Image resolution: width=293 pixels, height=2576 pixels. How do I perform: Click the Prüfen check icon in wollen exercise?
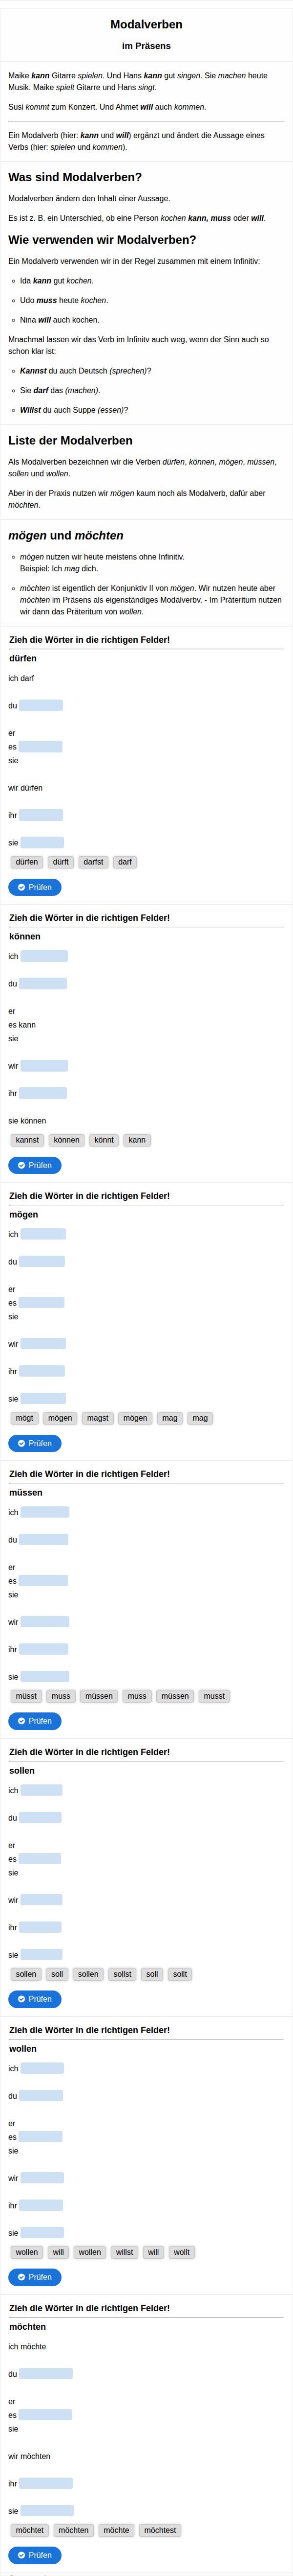tap(21, 2277)
